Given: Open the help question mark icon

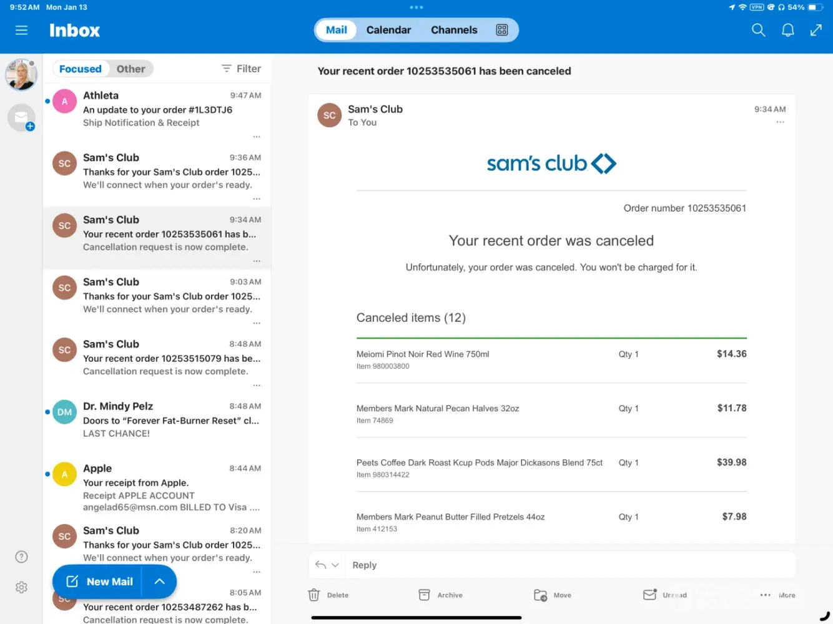Looking at the screenshot, I should pos(21,557).
